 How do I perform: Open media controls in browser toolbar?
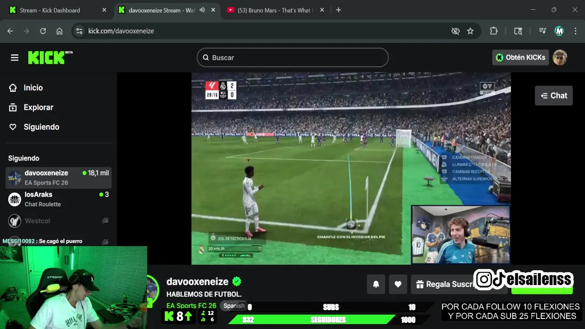[x=542, y=31]
